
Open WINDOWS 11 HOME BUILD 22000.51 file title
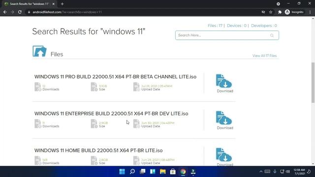pos(98,150)
